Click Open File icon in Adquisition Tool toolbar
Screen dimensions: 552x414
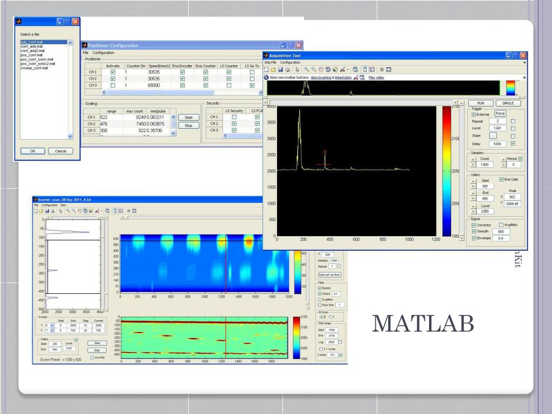(273, 70)
